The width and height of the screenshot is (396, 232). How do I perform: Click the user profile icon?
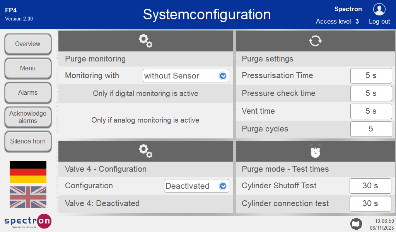coord(379,9)
